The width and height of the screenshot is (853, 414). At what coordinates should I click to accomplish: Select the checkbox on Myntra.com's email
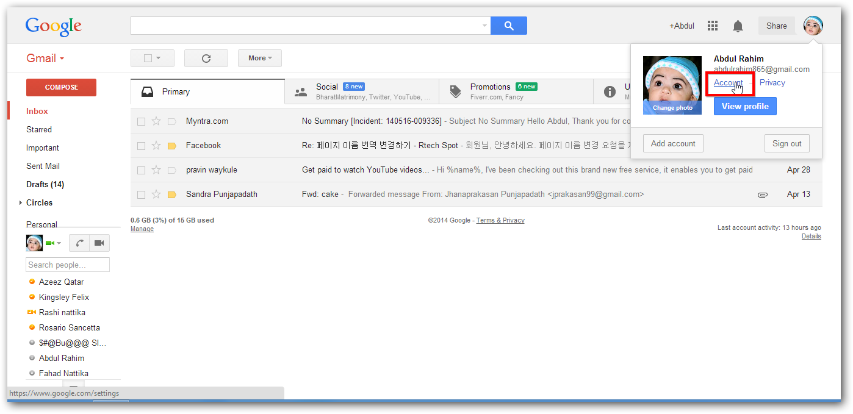point(141,121)
